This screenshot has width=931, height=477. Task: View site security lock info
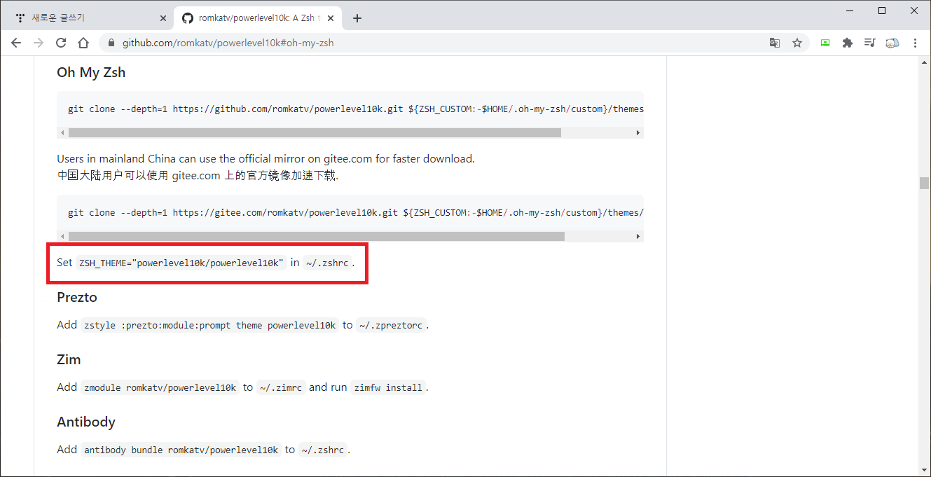[x=111, y=43]
